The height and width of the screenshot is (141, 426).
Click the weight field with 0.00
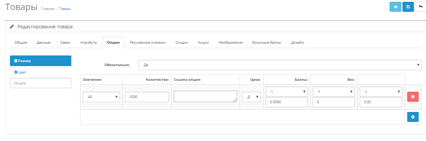[x=381, y=102]
